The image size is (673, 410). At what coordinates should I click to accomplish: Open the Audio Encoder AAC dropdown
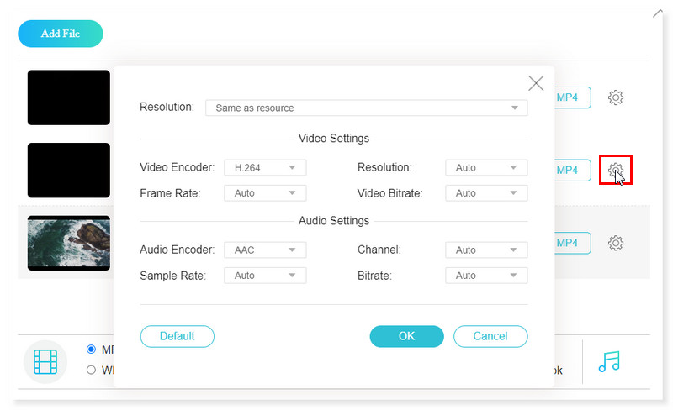pos(265,250)
